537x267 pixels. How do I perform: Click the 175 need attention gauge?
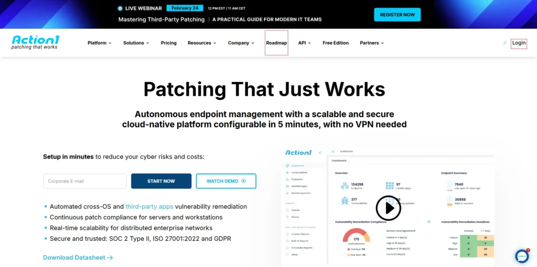click(356, 237)
